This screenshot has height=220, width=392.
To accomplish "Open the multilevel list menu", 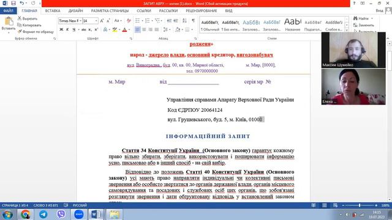I will click(157, 21).
